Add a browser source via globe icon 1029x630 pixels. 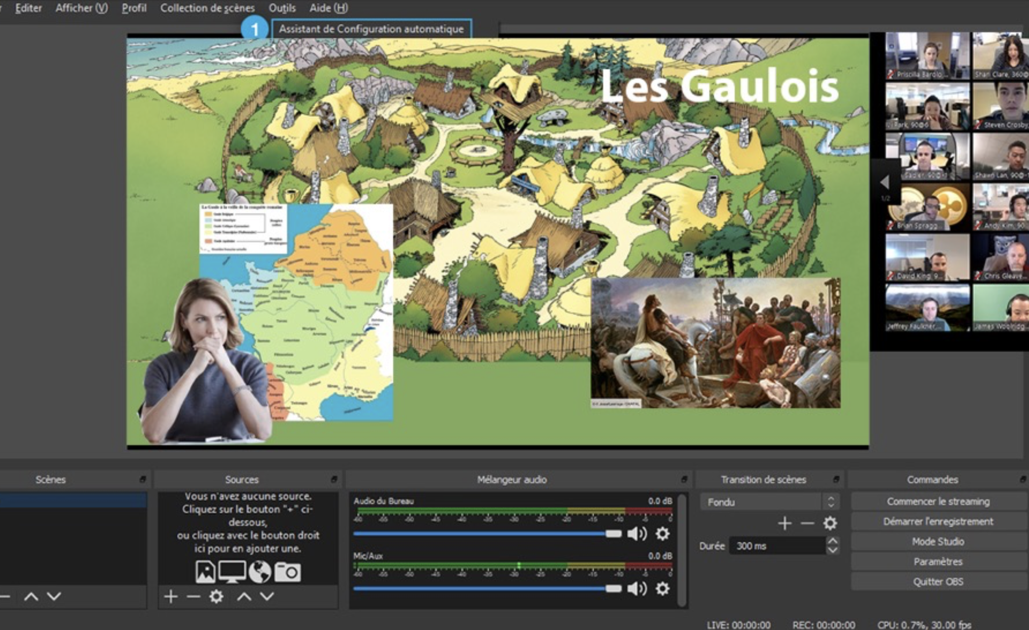(x=260, y=572)
